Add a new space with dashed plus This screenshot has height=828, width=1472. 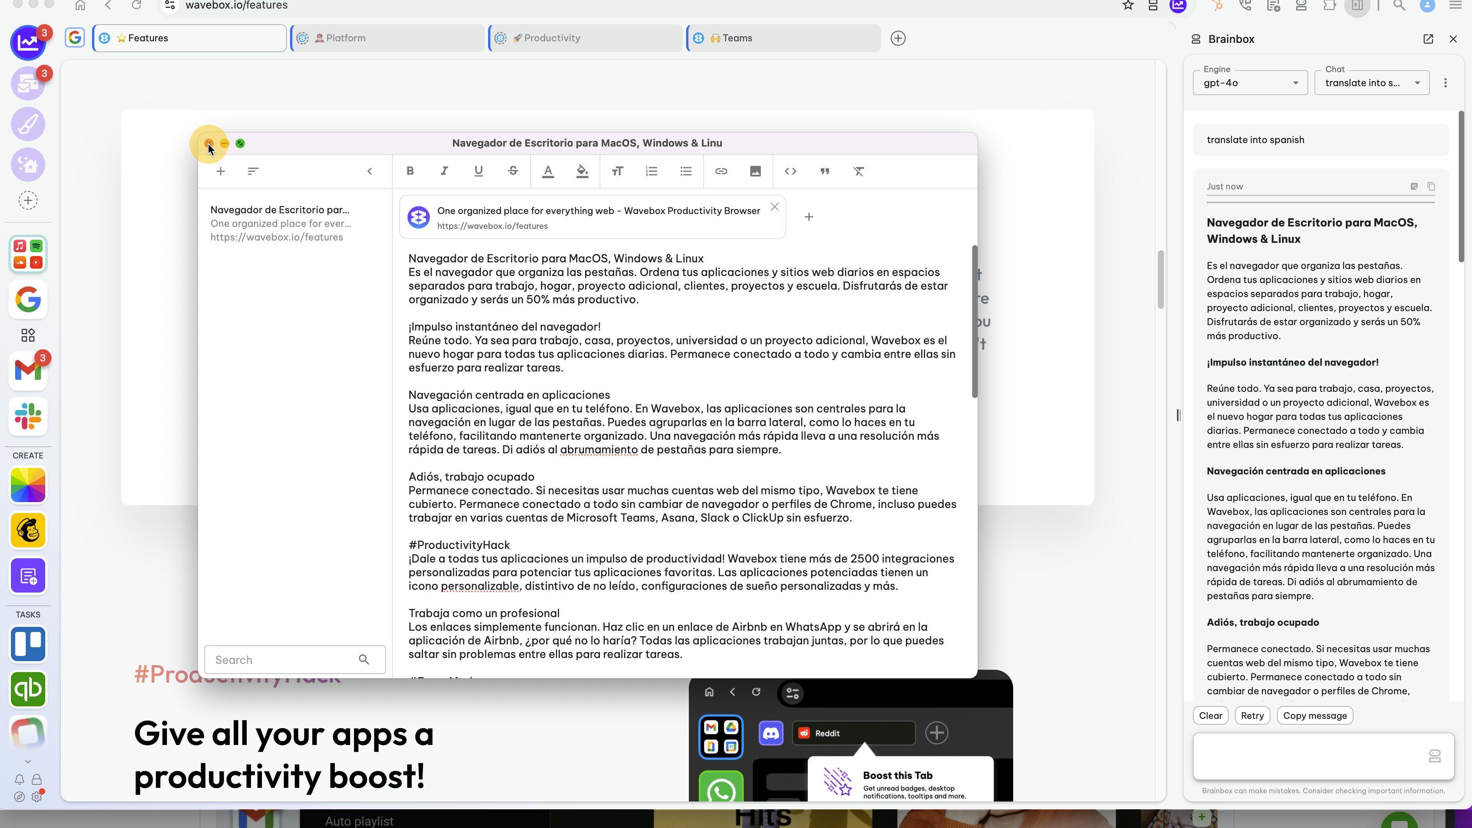[28, 200]
